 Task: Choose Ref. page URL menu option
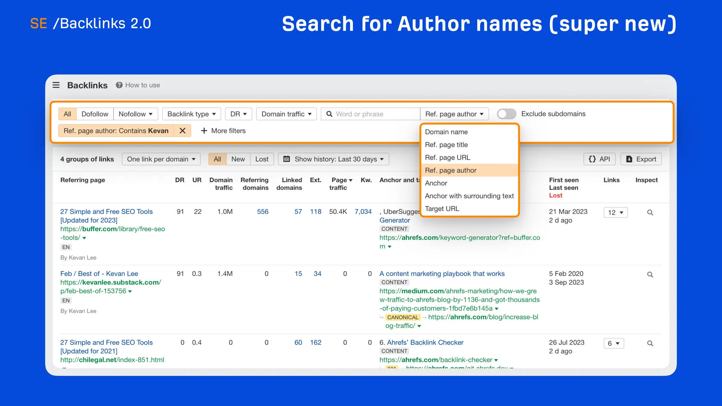(x=470, y=158)
